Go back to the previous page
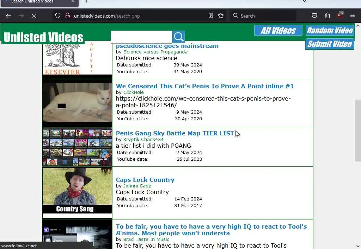This screenshot has width=361, height=249. coord(8,16)
